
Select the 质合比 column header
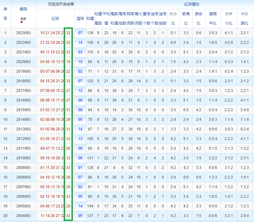tap(199, 18)
